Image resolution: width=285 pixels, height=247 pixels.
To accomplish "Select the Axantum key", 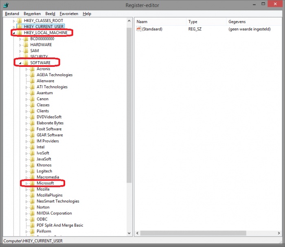I will pyautogui.click(x=45, y=93).
